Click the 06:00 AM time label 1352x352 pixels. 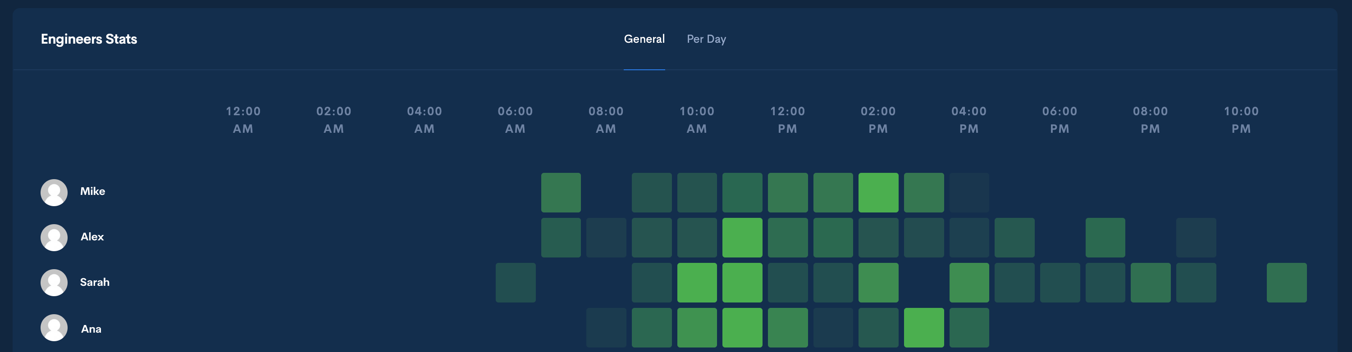click(516, 120)
